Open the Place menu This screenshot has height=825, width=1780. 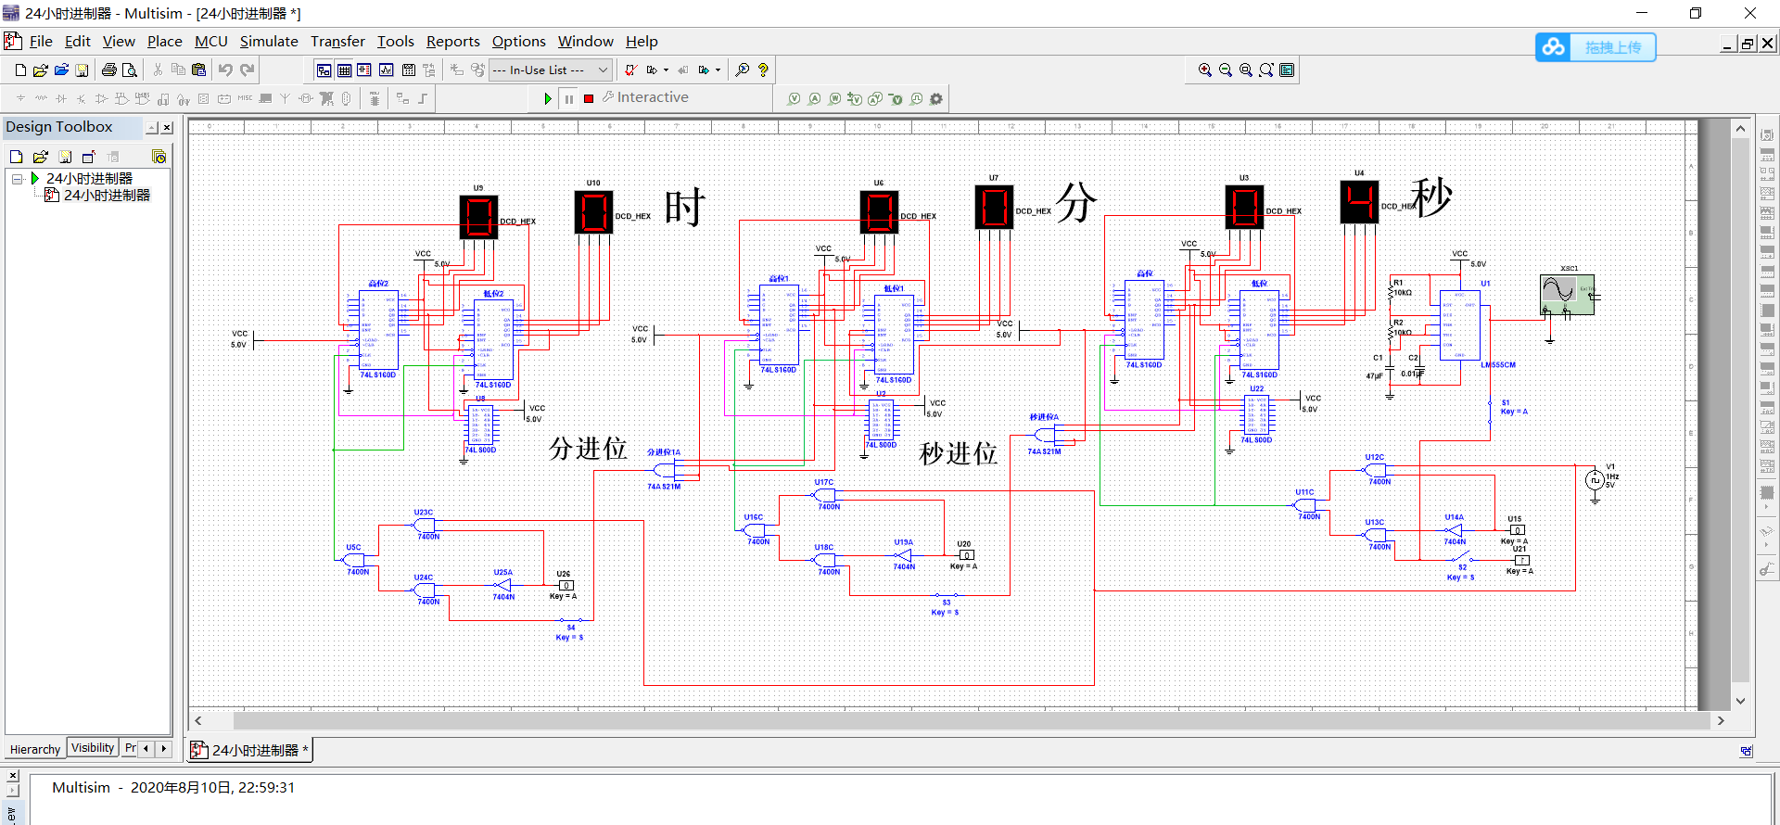(x=165, y=42)
